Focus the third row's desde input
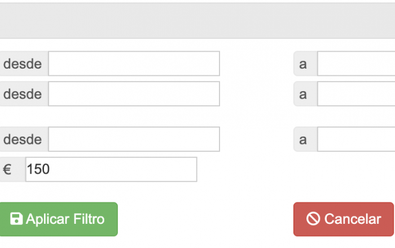This screenshot has width=395, height=248. (x=134, y=139)
